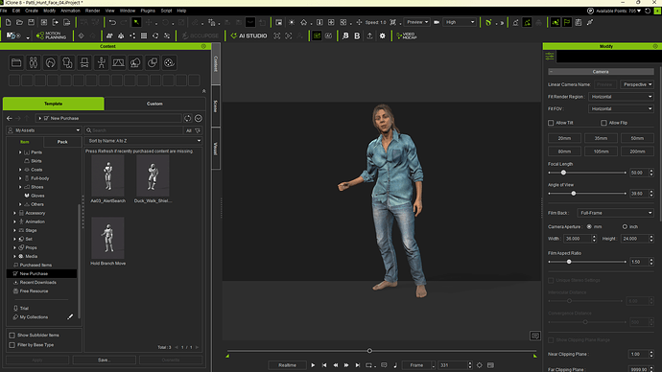Viewport: 662px width, 372px height.
Task: Open the render quality High dropdown
Action: coord(460,22)
